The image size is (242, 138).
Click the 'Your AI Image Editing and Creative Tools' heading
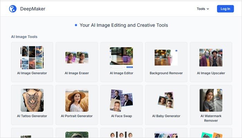click(x=124, y=25)
